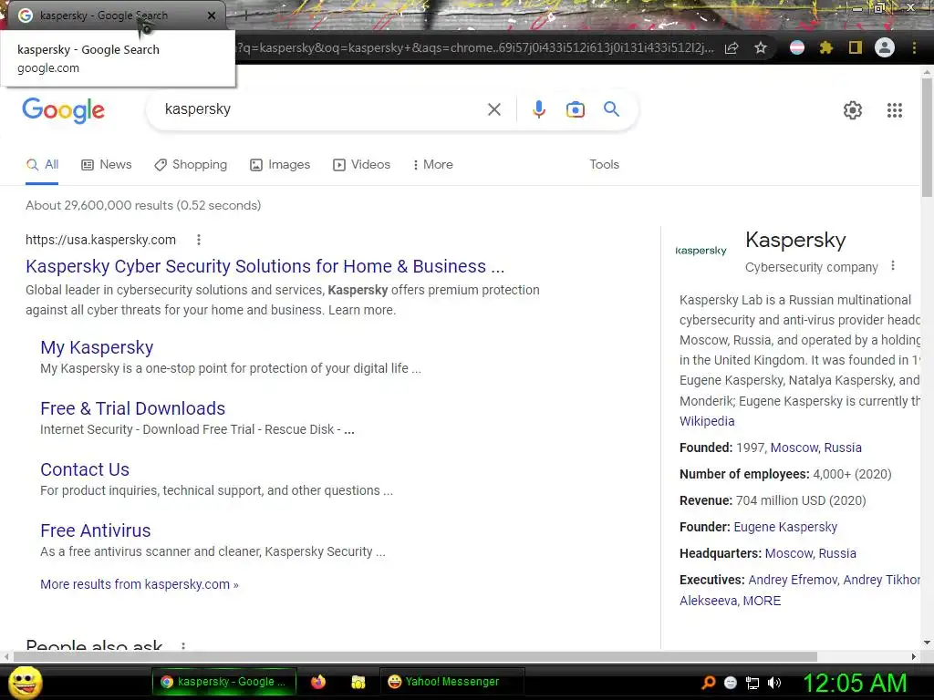The image size is (934, 700).
Task: Launch Firefox from the taskbar
Action: (x=318, y=682)
